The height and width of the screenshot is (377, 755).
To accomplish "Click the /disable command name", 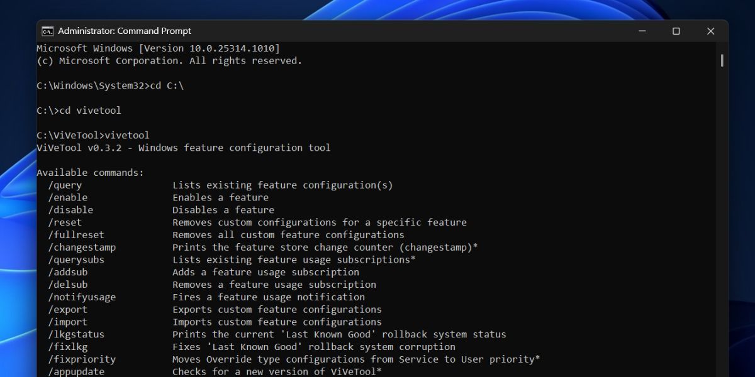I will click(70, 210).
